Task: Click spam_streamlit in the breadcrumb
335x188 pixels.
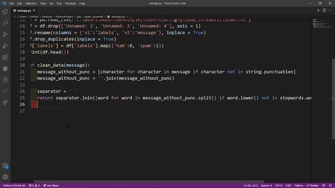Action: tap(94, 17)
